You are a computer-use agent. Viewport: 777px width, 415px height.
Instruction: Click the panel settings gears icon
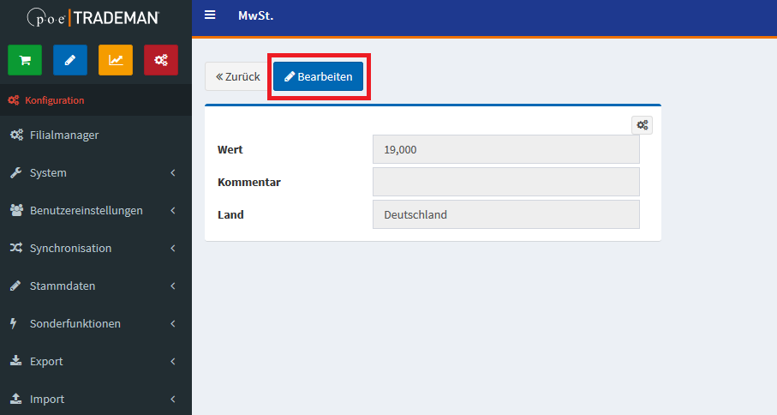[642, 125]
